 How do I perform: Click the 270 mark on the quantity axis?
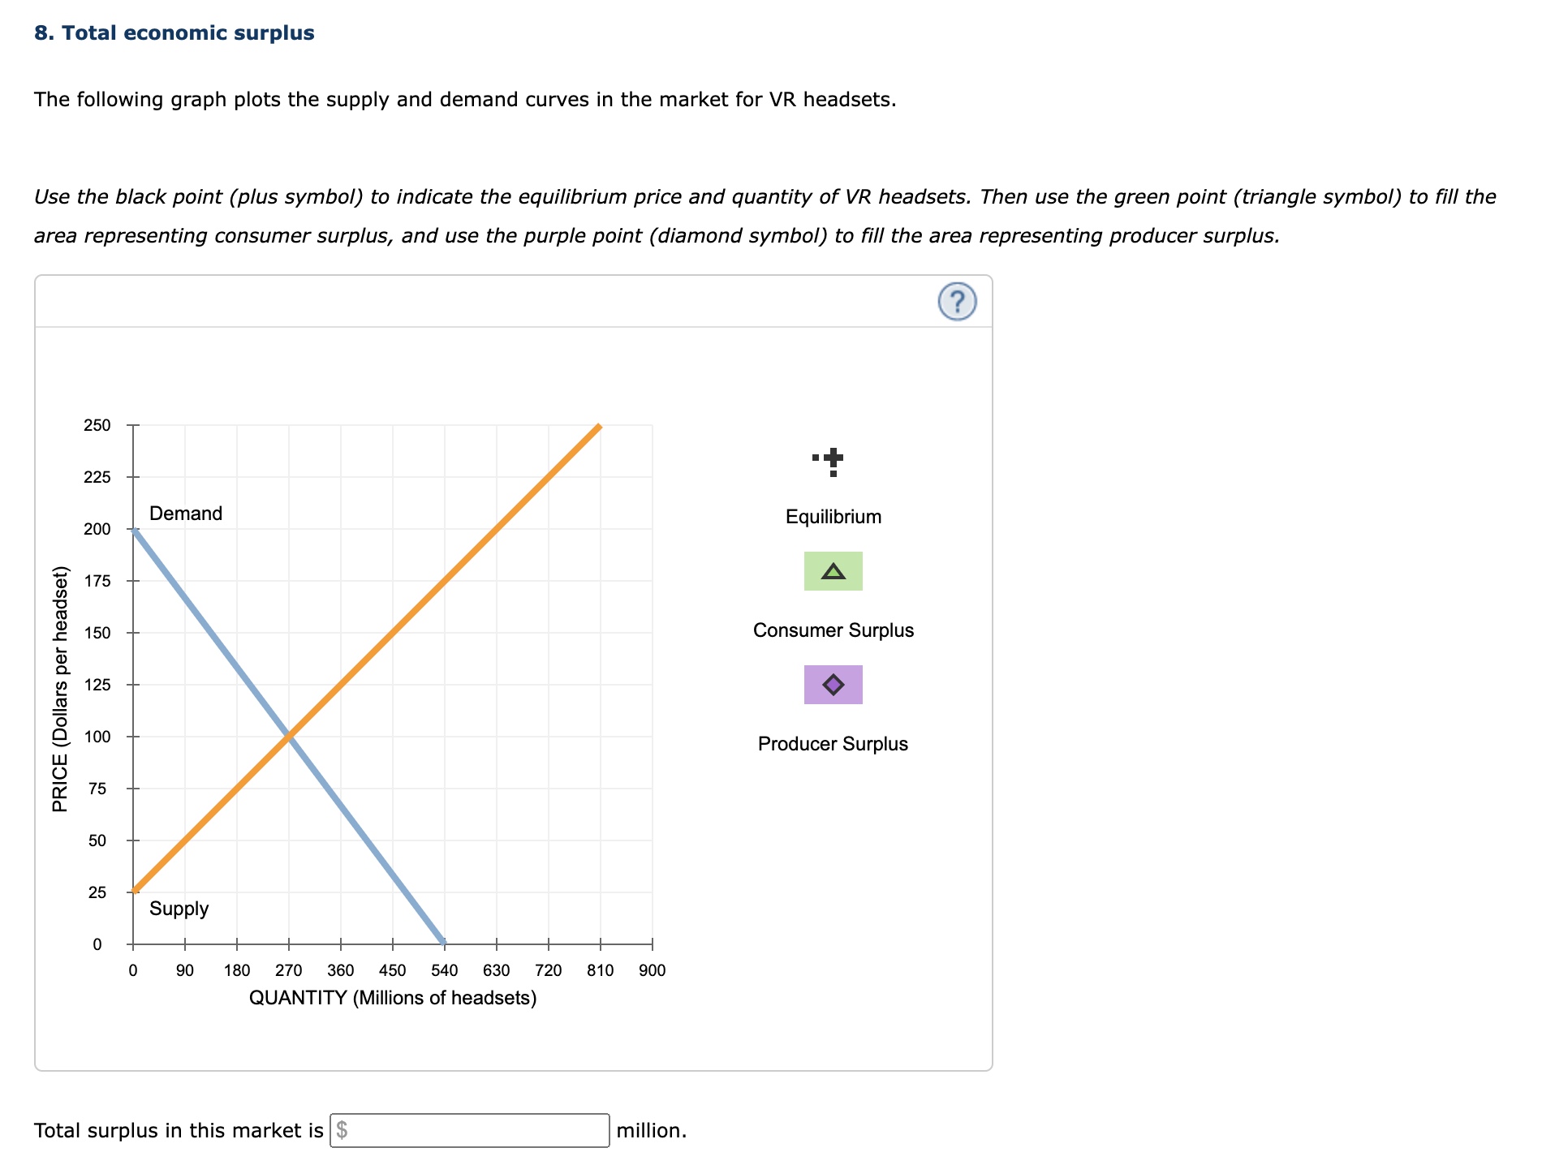tap(290, 969)
